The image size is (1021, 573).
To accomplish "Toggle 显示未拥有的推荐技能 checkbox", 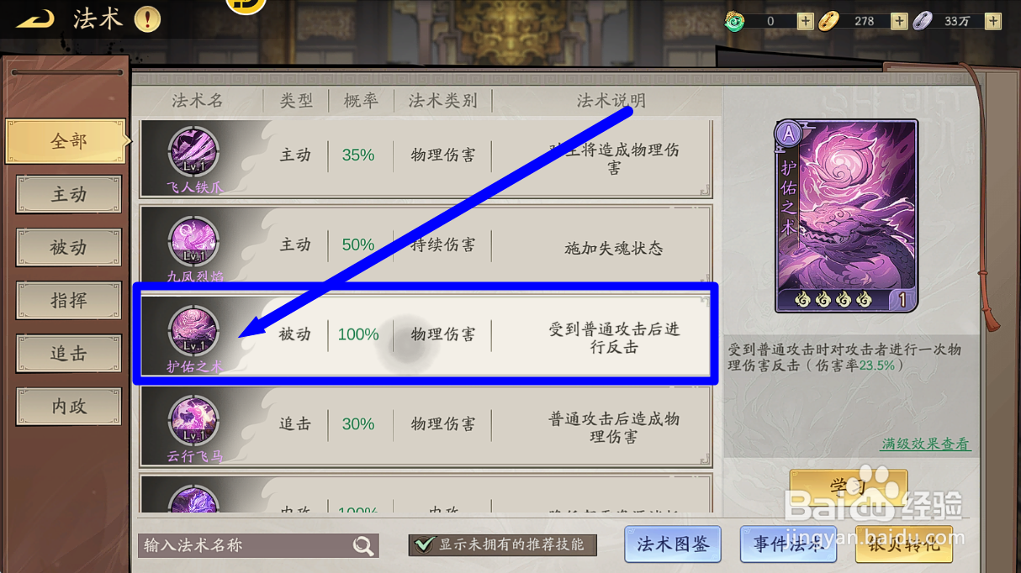I will tap(425, 545).
